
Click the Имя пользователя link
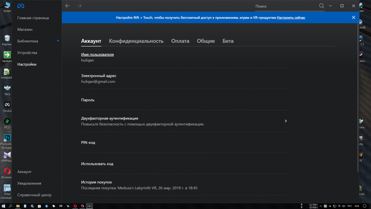coord(97,55)
